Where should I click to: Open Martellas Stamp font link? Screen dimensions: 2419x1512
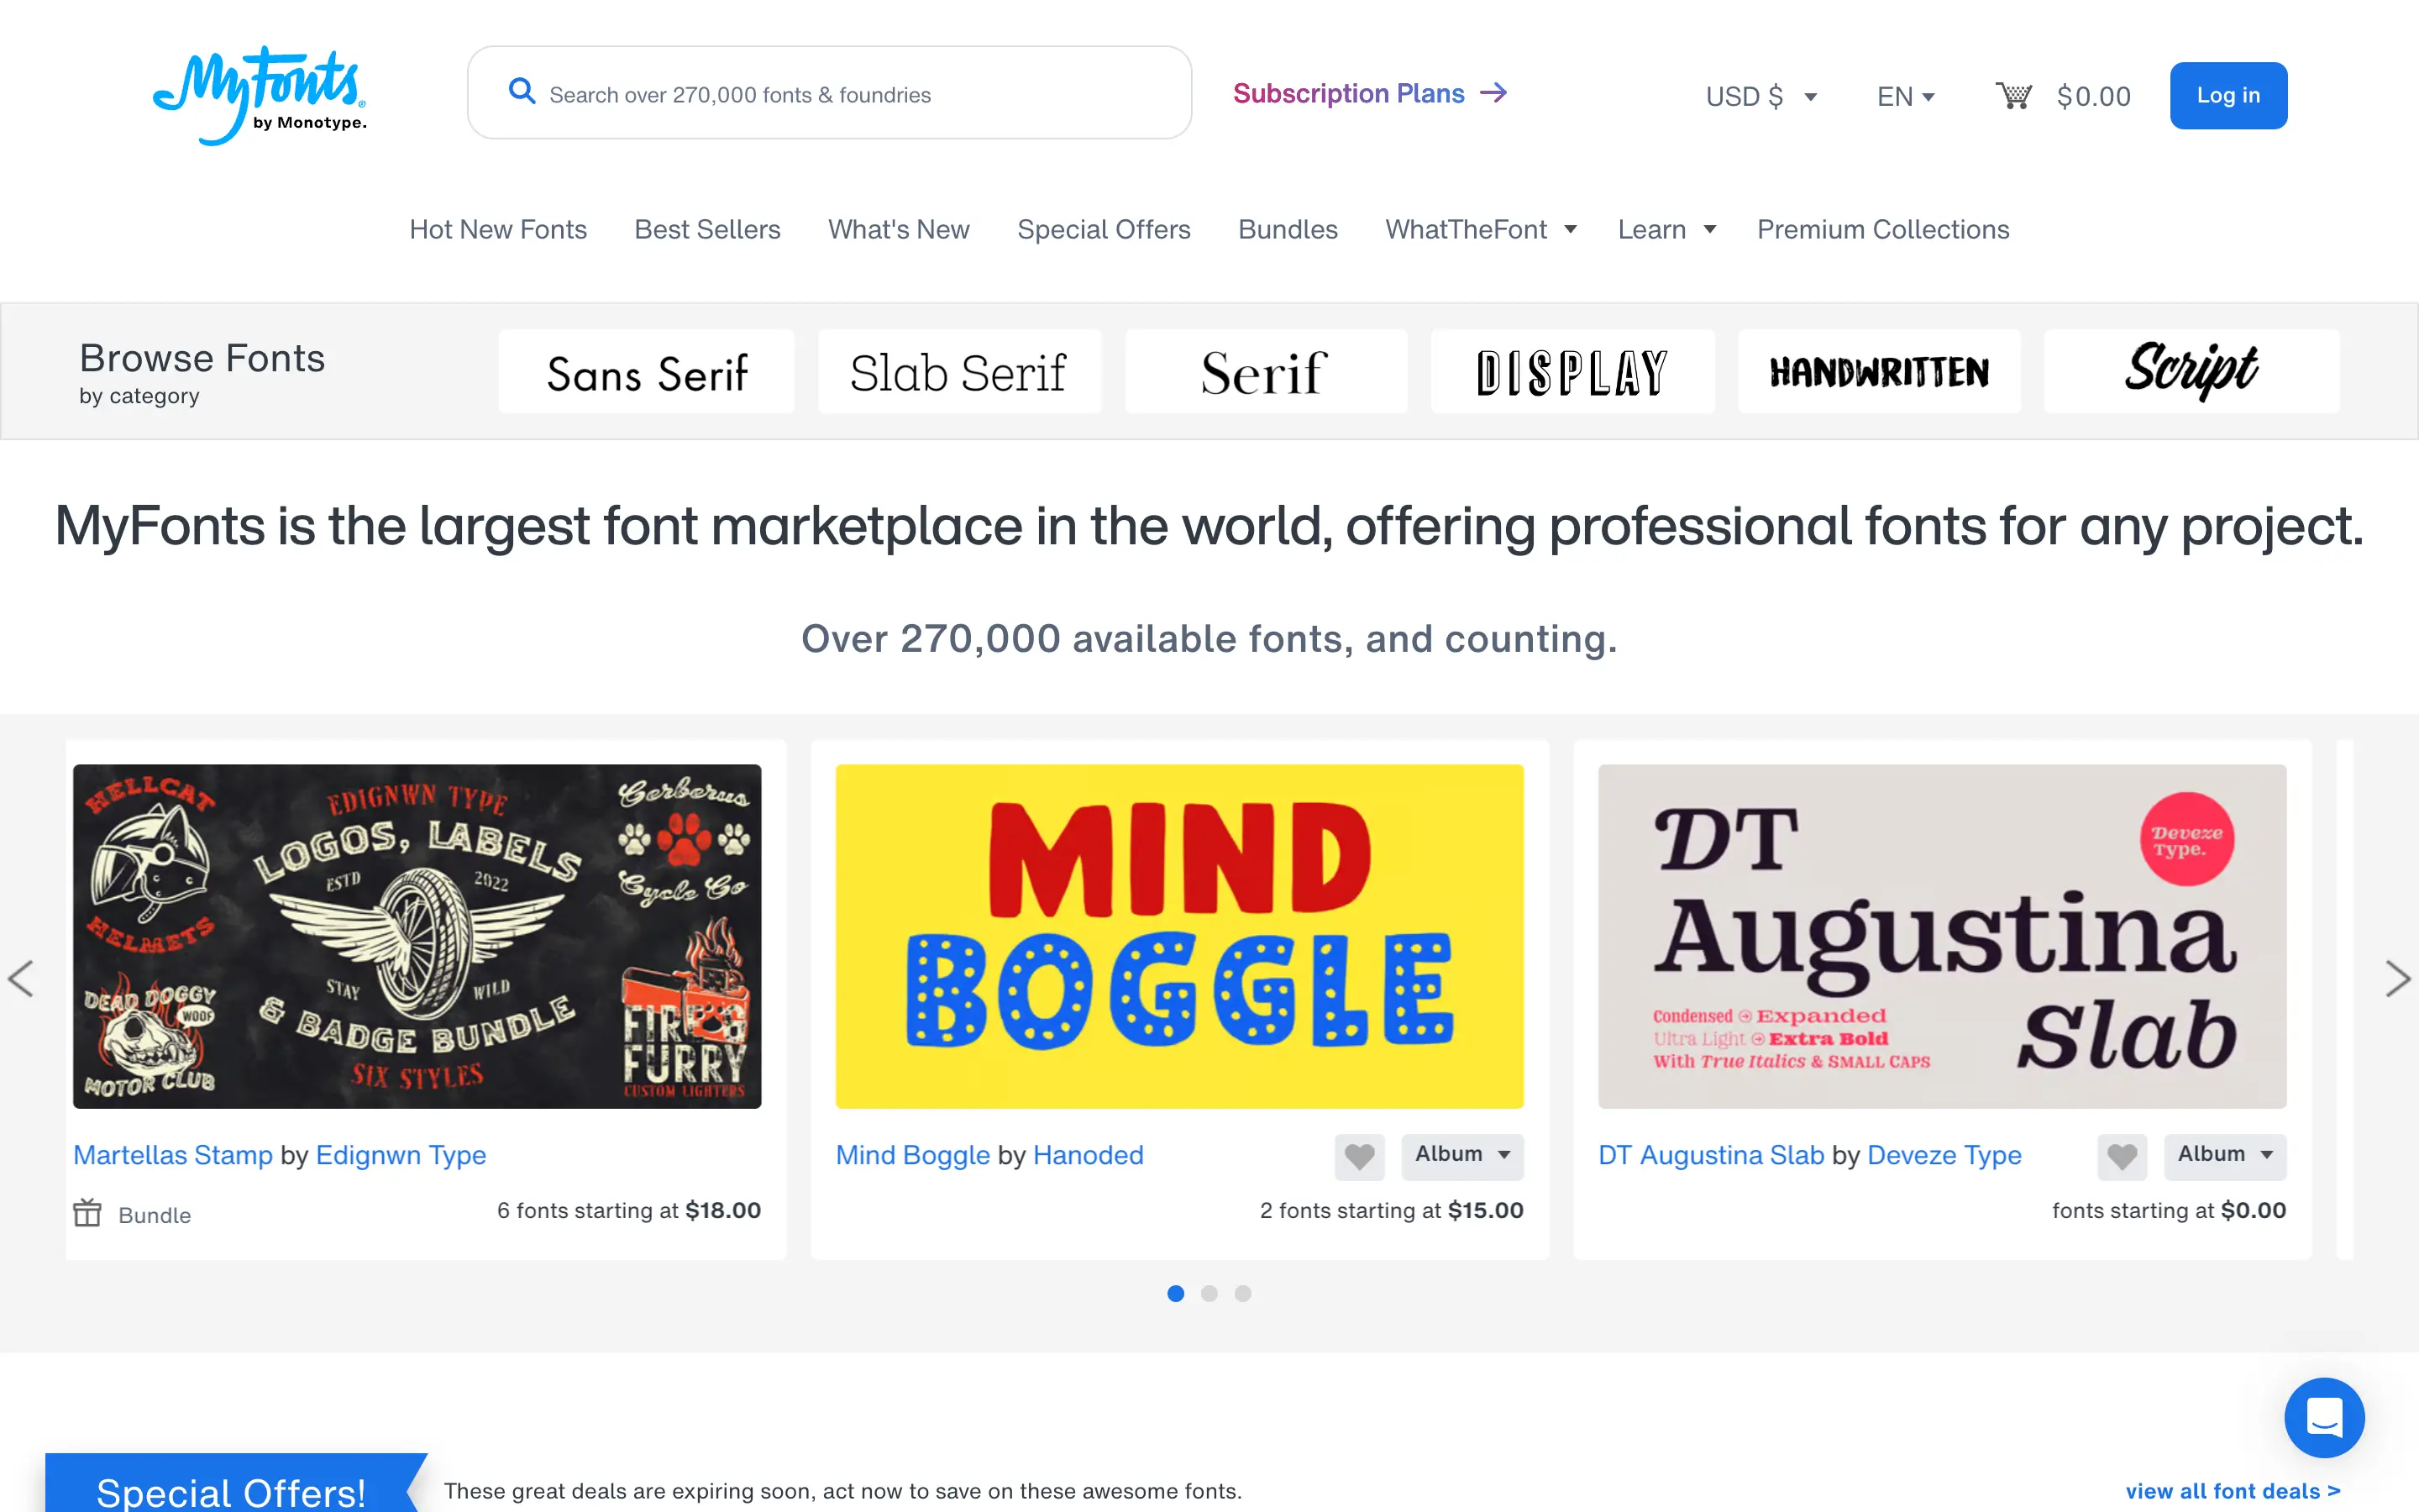click(173, 1155)
